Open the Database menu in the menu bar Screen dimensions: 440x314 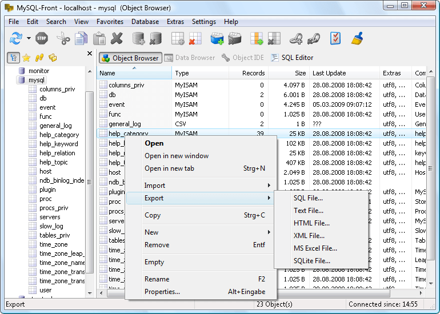(145, 22)
